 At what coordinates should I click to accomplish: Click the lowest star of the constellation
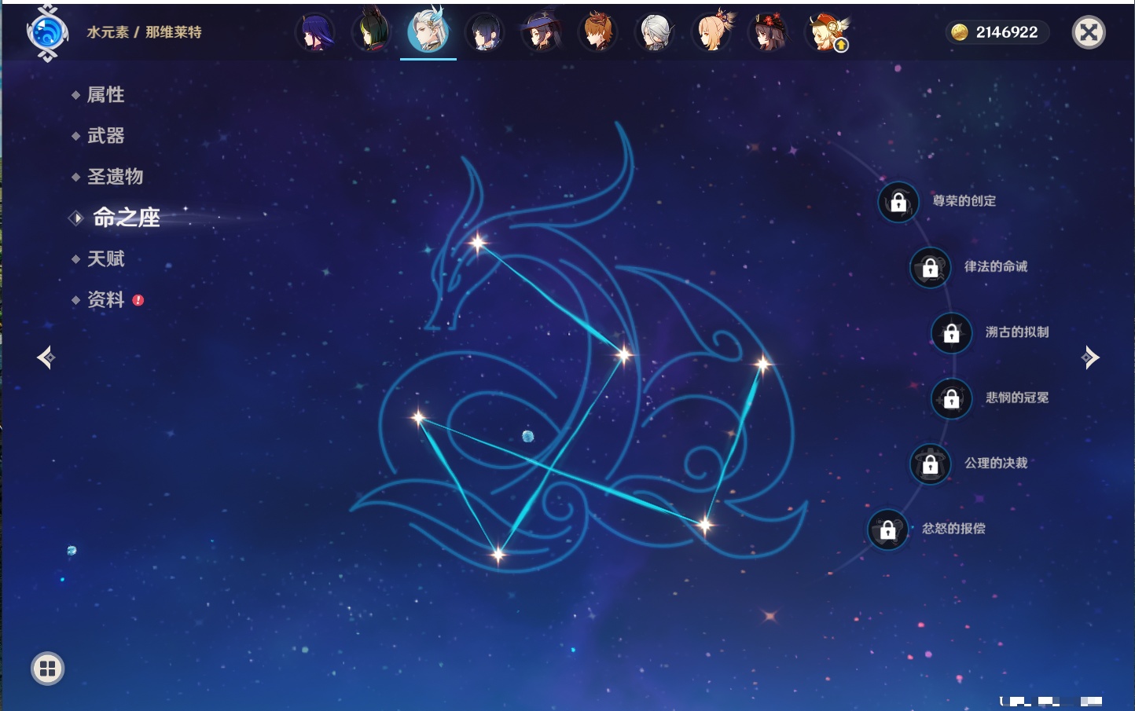[498, 555]
